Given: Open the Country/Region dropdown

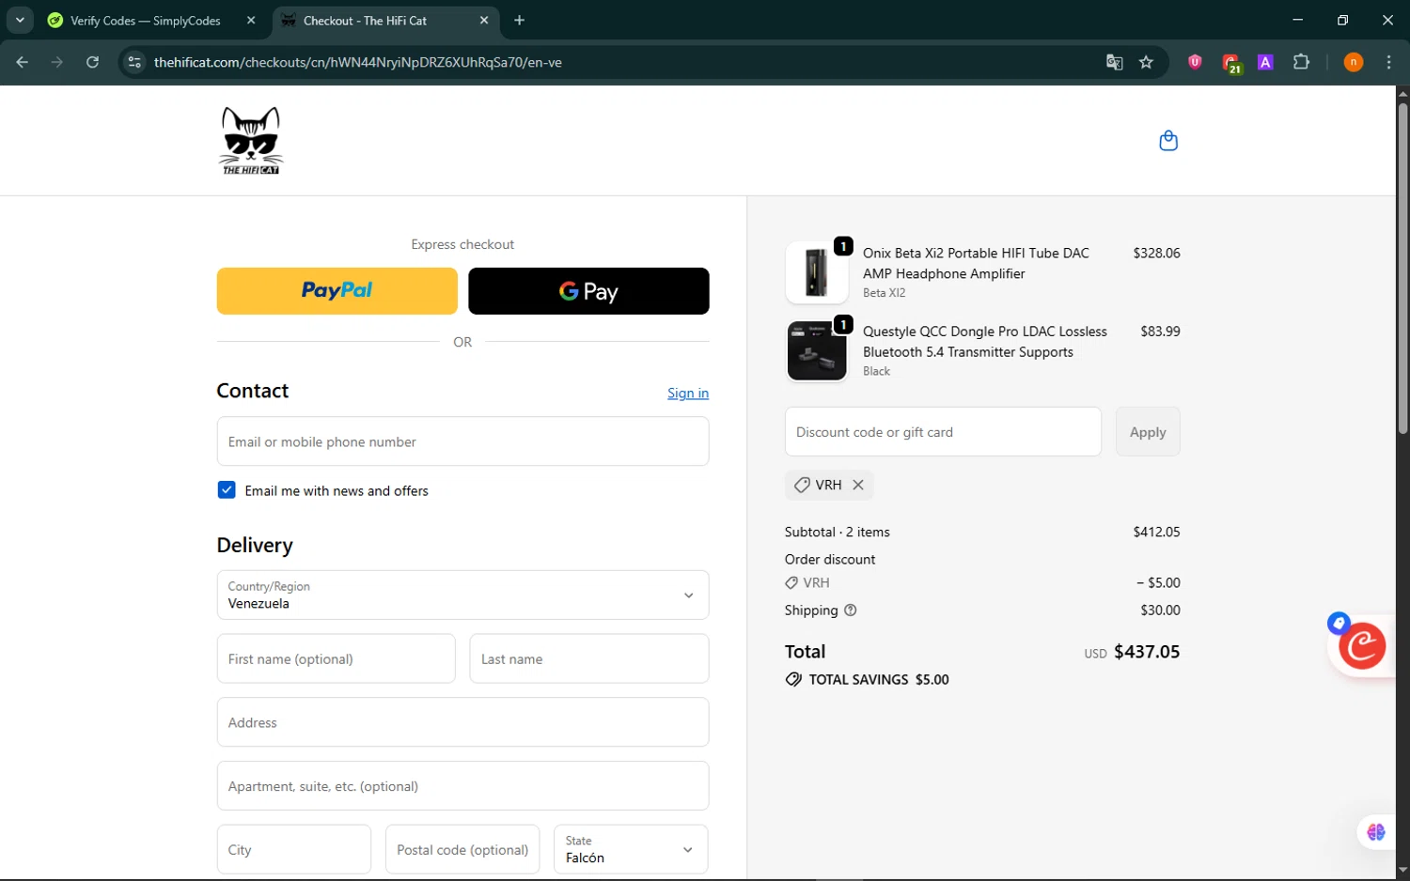Looking at the screenshot, I should pos(462,595).
